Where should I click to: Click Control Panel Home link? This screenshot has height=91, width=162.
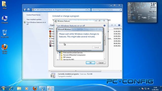coord(33,15)
